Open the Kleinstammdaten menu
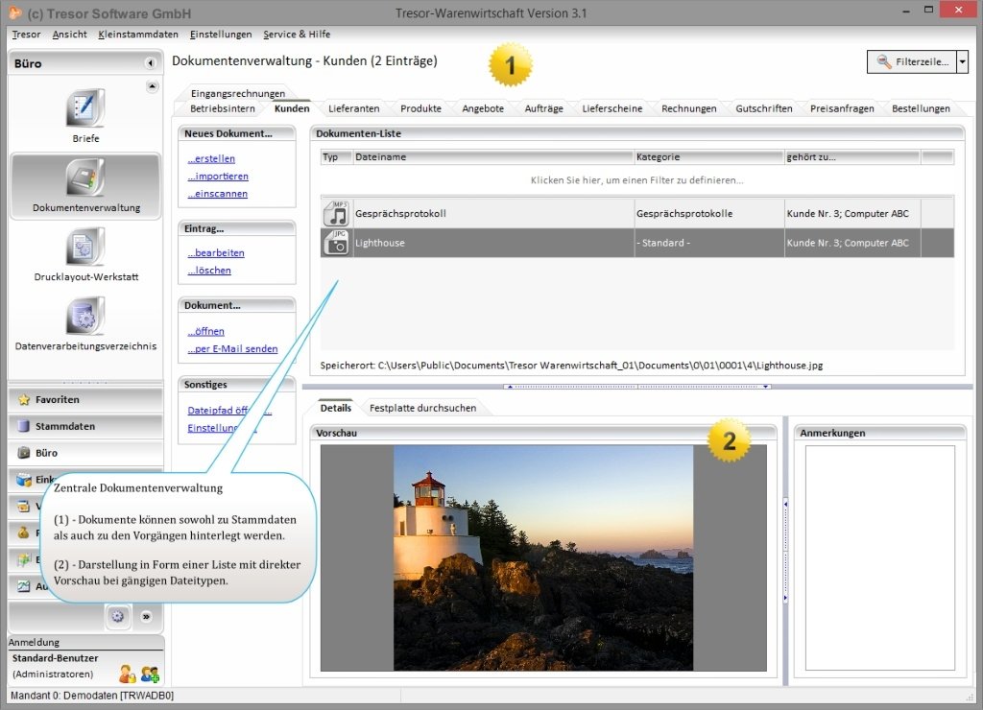The image size is (983, 710). (138, 35)
